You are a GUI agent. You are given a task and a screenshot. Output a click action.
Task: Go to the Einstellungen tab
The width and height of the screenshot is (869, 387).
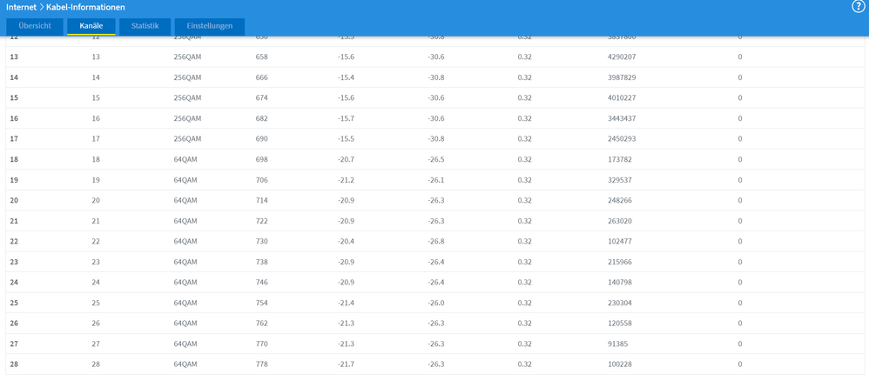tap(210, 26)
